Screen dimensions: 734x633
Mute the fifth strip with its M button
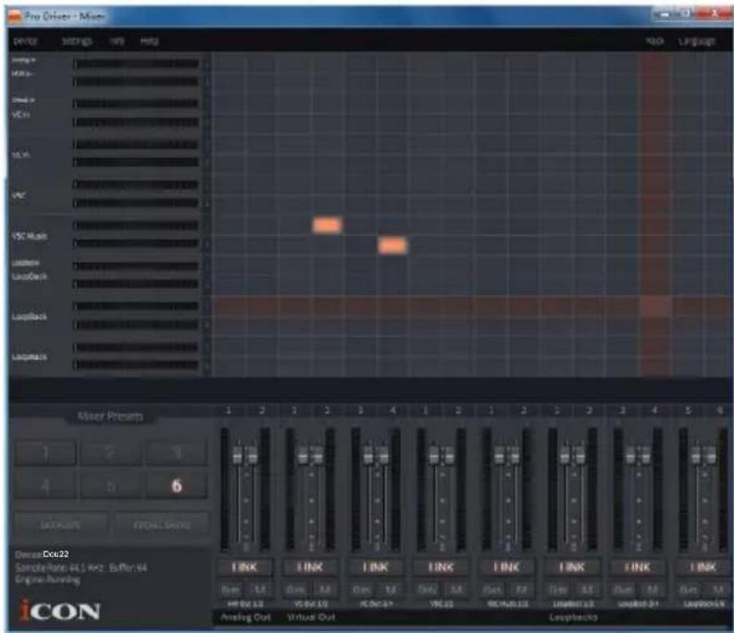(521, 589)
